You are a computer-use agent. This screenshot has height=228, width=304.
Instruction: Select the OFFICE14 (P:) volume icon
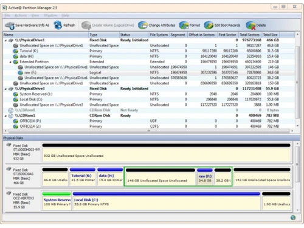[x=16, y=121]
